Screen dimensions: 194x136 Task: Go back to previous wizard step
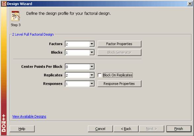126,129
